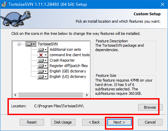Open install-state dropdown for Register diff/patch files

pos(42,66)
